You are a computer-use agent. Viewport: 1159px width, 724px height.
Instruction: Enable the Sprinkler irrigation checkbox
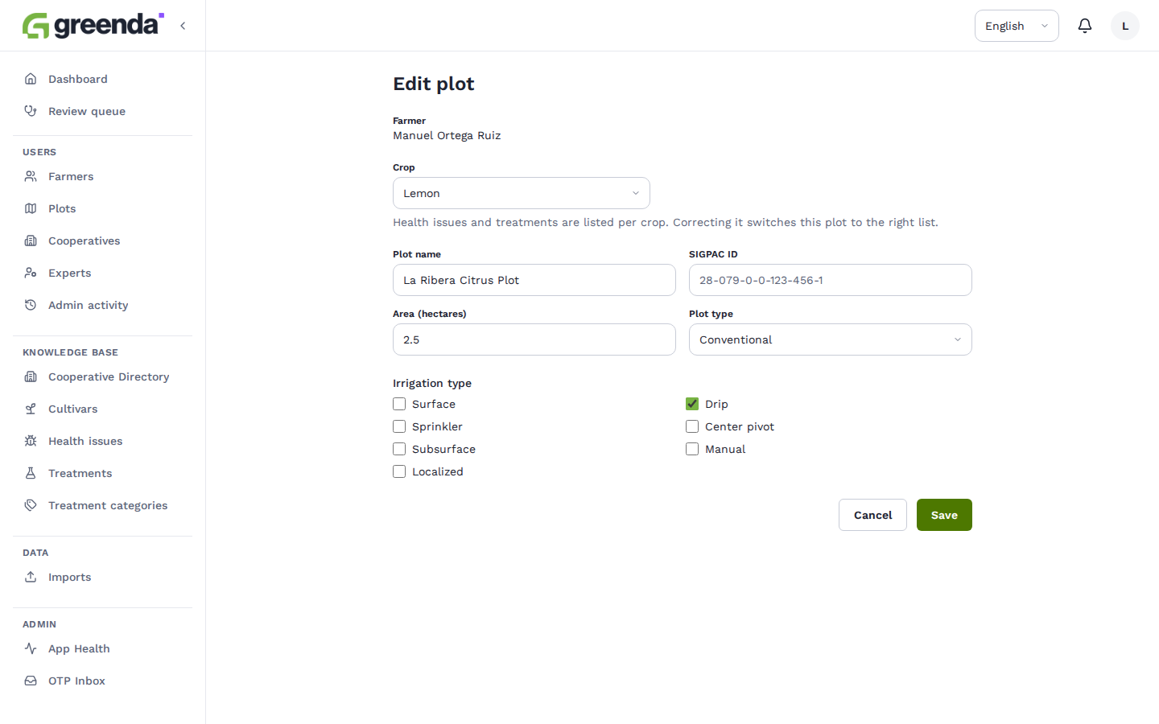[x=399, y=426]
